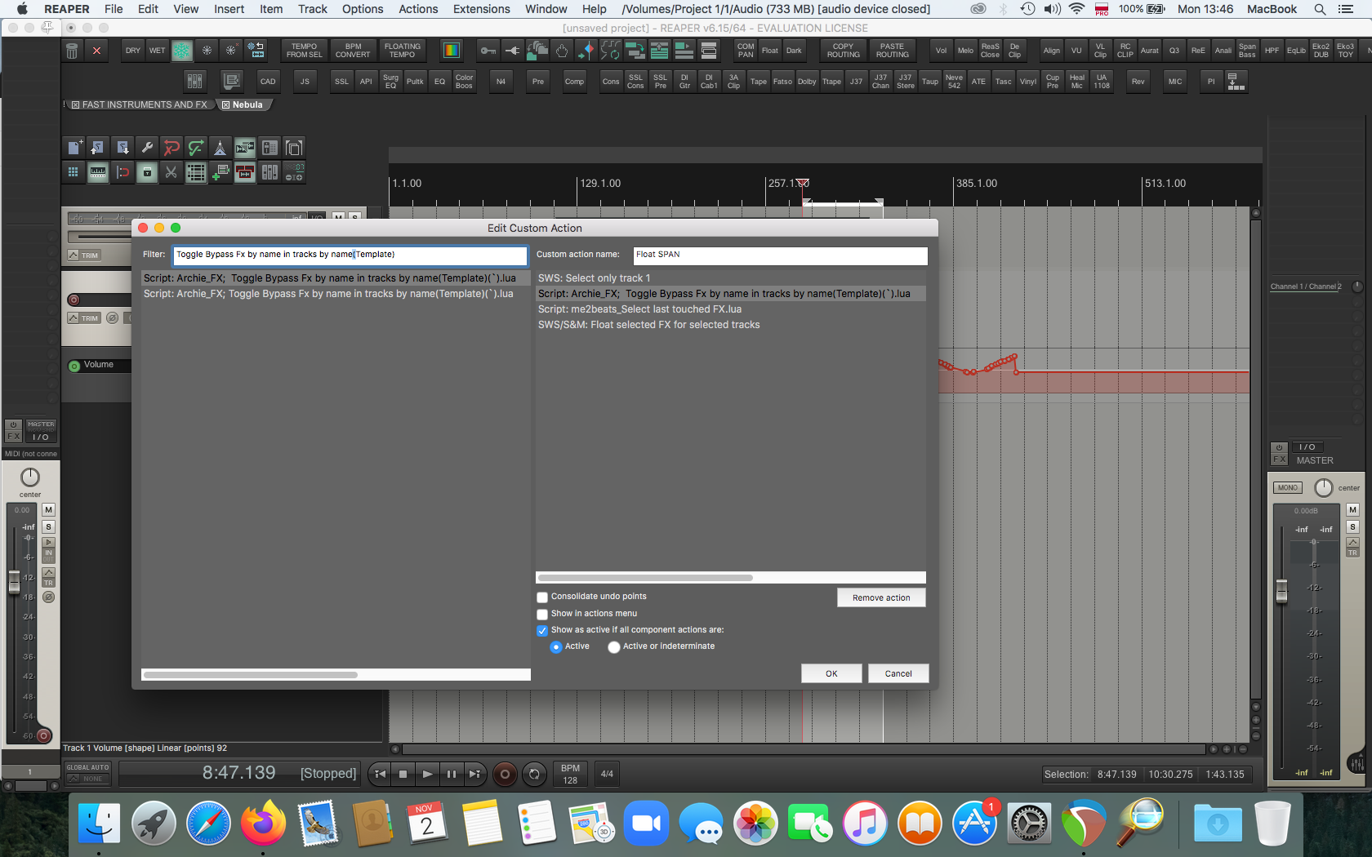
Task: Click the play transport button
Action: pos(426,774)
